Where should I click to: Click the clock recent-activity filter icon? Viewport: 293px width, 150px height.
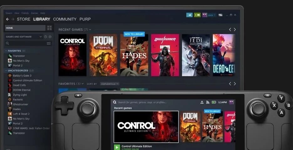45,37
